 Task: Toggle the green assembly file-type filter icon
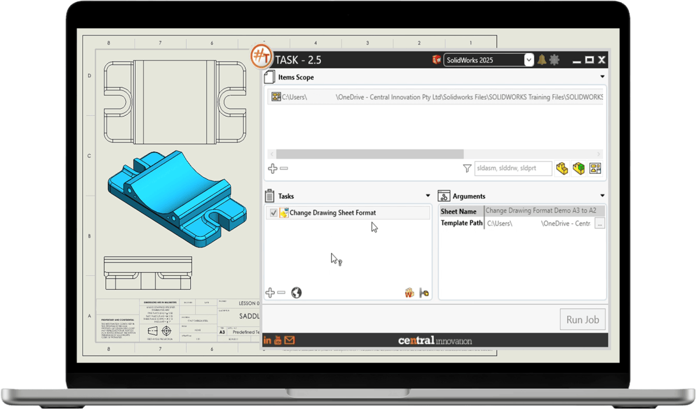[578, 169]
